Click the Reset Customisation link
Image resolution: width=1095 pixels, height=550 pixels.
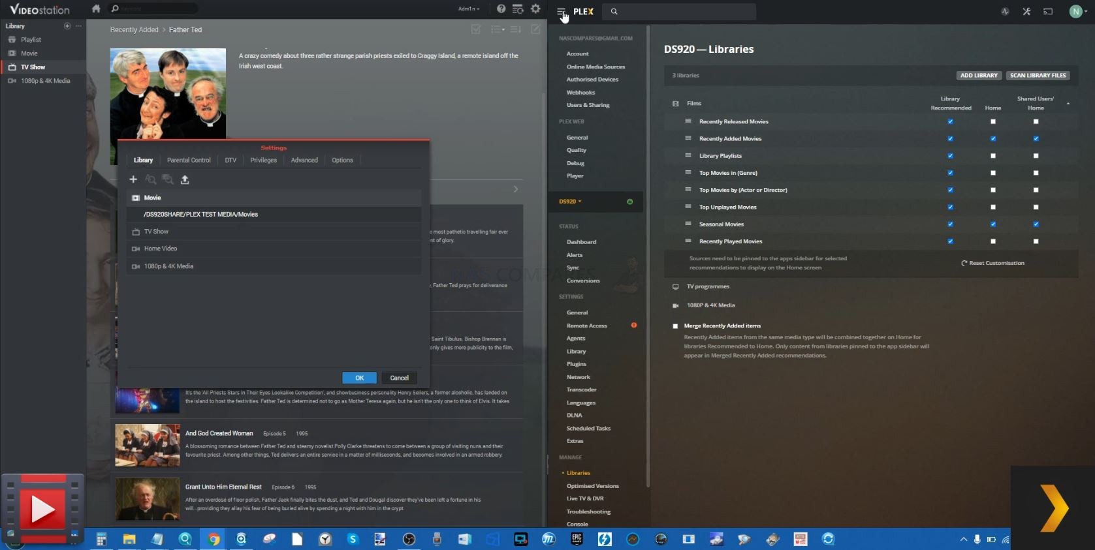[992, 263]
